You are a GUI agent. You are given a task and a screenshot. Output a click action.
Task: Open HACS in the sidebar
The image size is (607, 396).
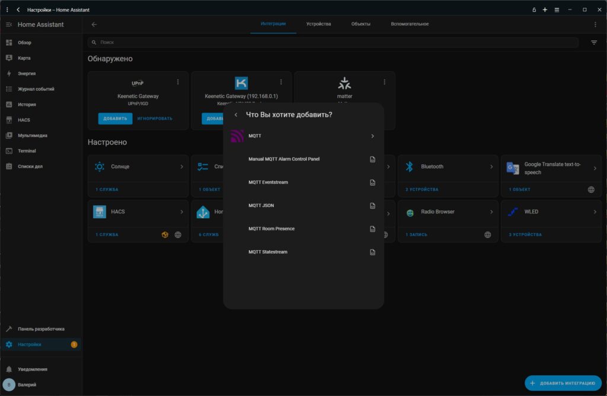24,120
